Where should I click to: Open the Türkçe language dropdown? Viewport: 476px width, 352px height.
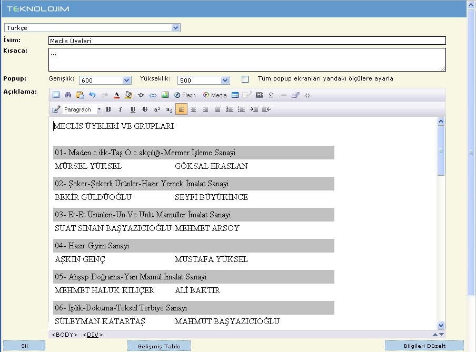(92, 27)
